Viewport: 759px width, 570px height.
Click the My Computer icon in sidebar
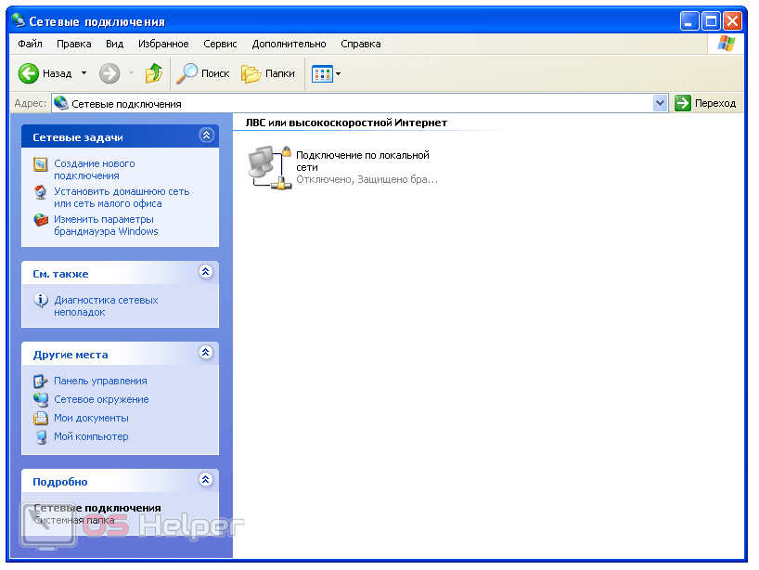click(x=41, y=436)
